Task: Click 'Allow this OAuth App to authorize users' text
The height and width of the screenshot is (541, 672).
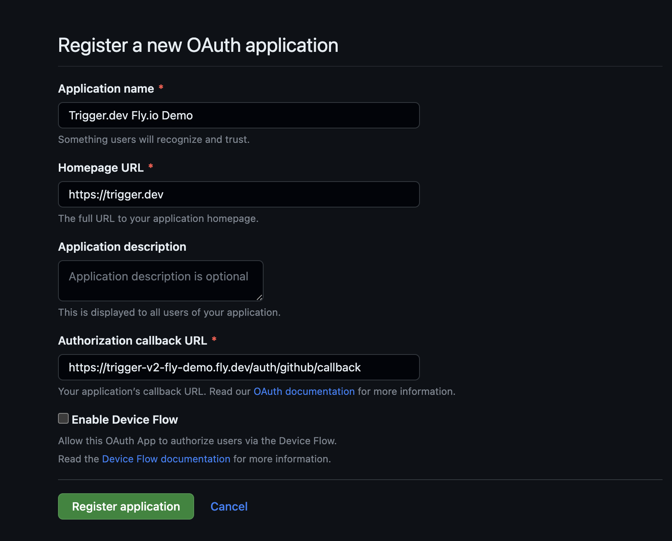Action: [x=197, y=441]
